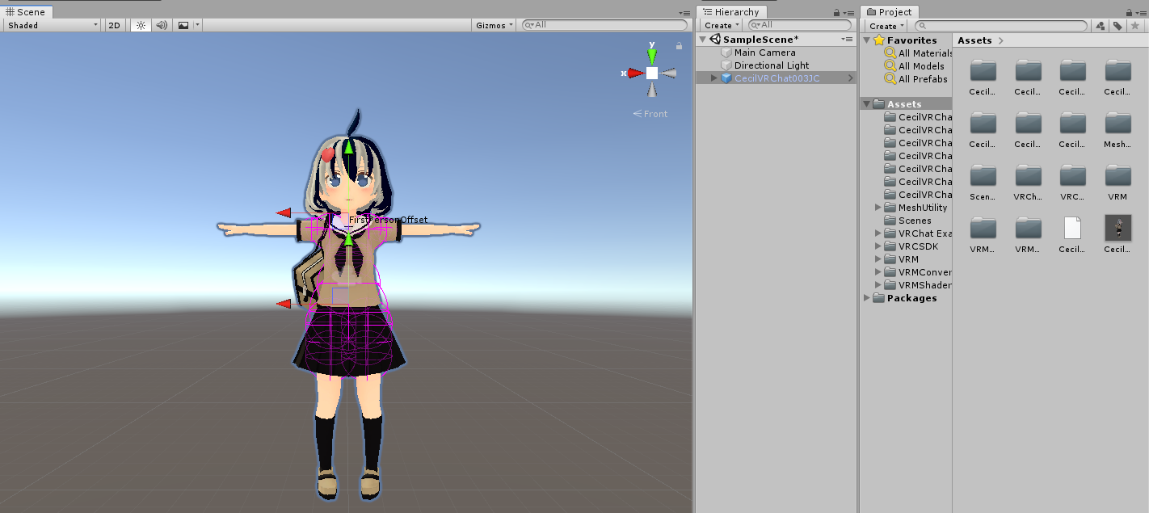
Task: Toggle the Project panel lock
Action: (1128, 12)
